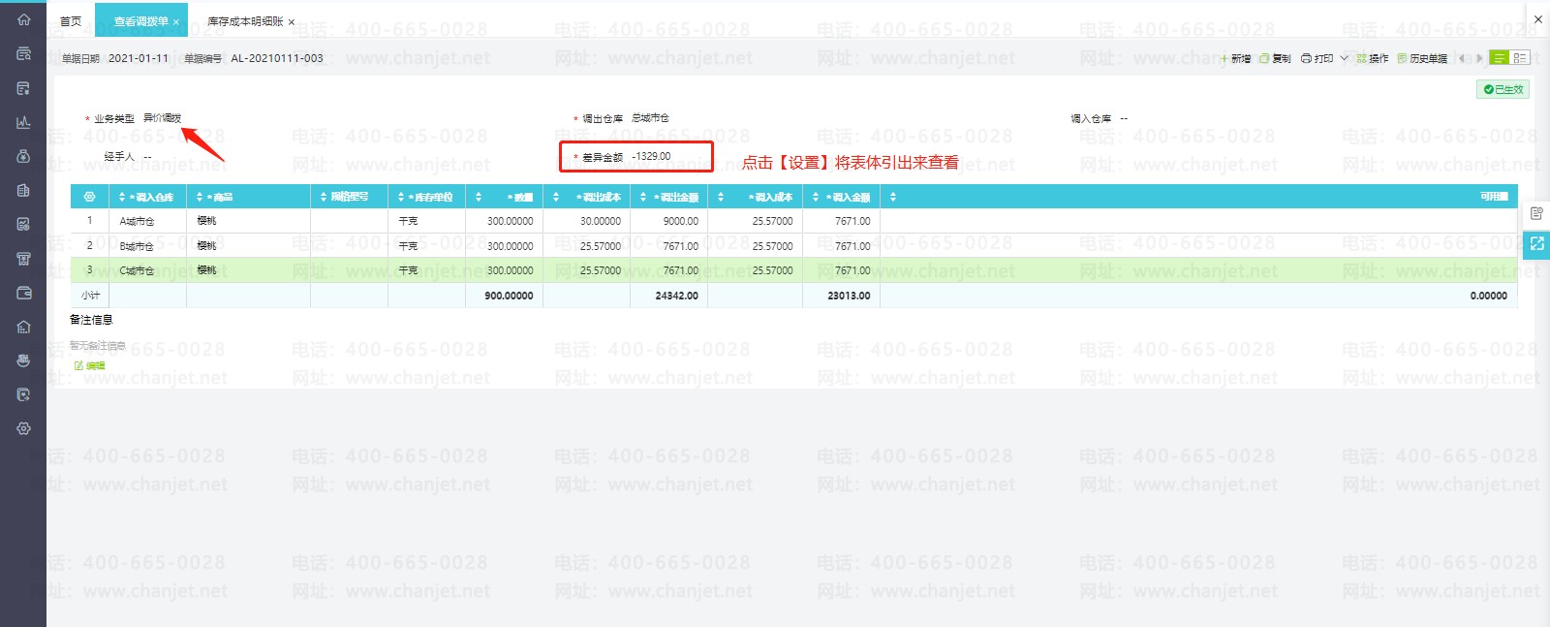The height and width of the screenshot is (627, 1550).
Task: Click the 30.00000 transfer-out cost cell
Action: click(x=586, y=221)
